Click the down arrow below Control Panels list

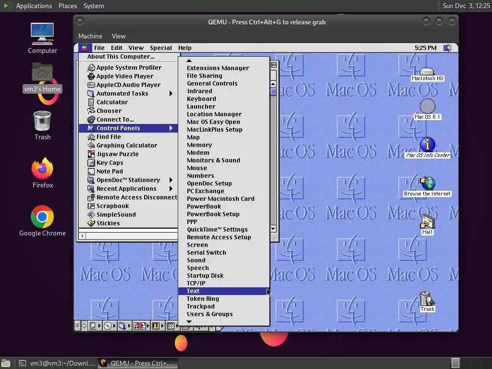point(189,321)
